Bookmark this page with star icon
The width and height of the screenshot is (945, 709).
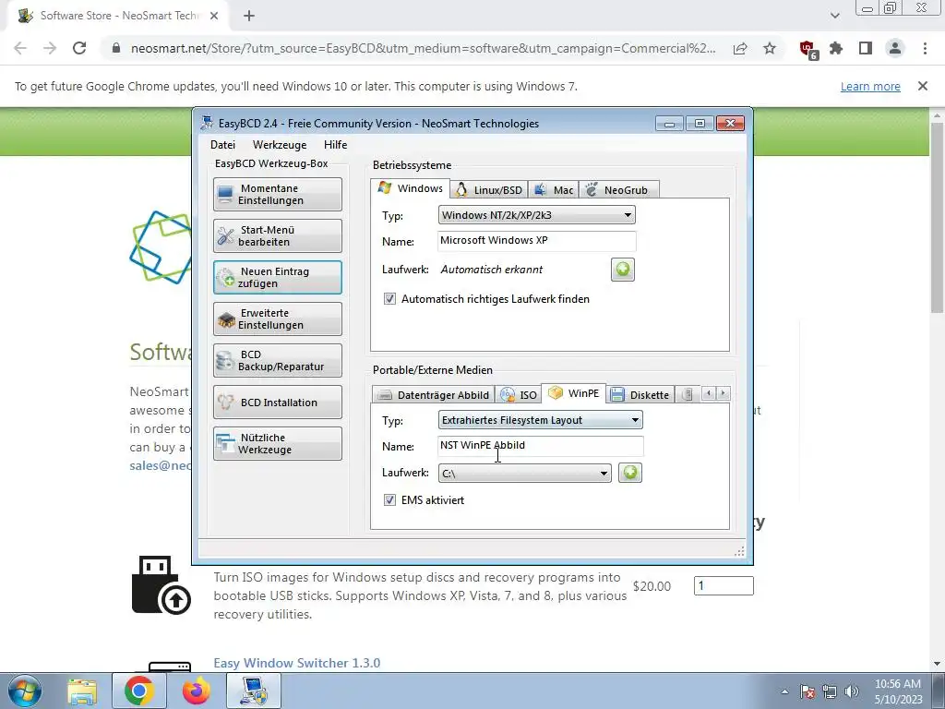[x=770, y=48]
